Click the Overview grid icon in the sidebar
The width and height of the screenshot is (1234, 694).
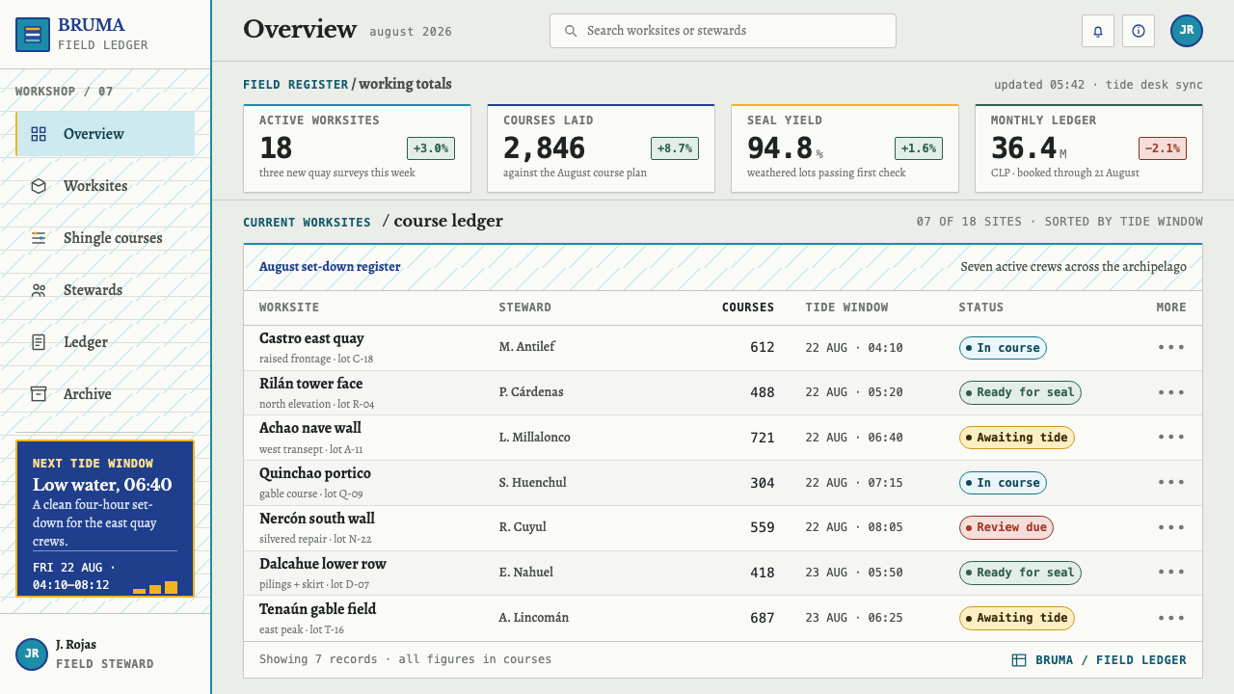(39, 134)
